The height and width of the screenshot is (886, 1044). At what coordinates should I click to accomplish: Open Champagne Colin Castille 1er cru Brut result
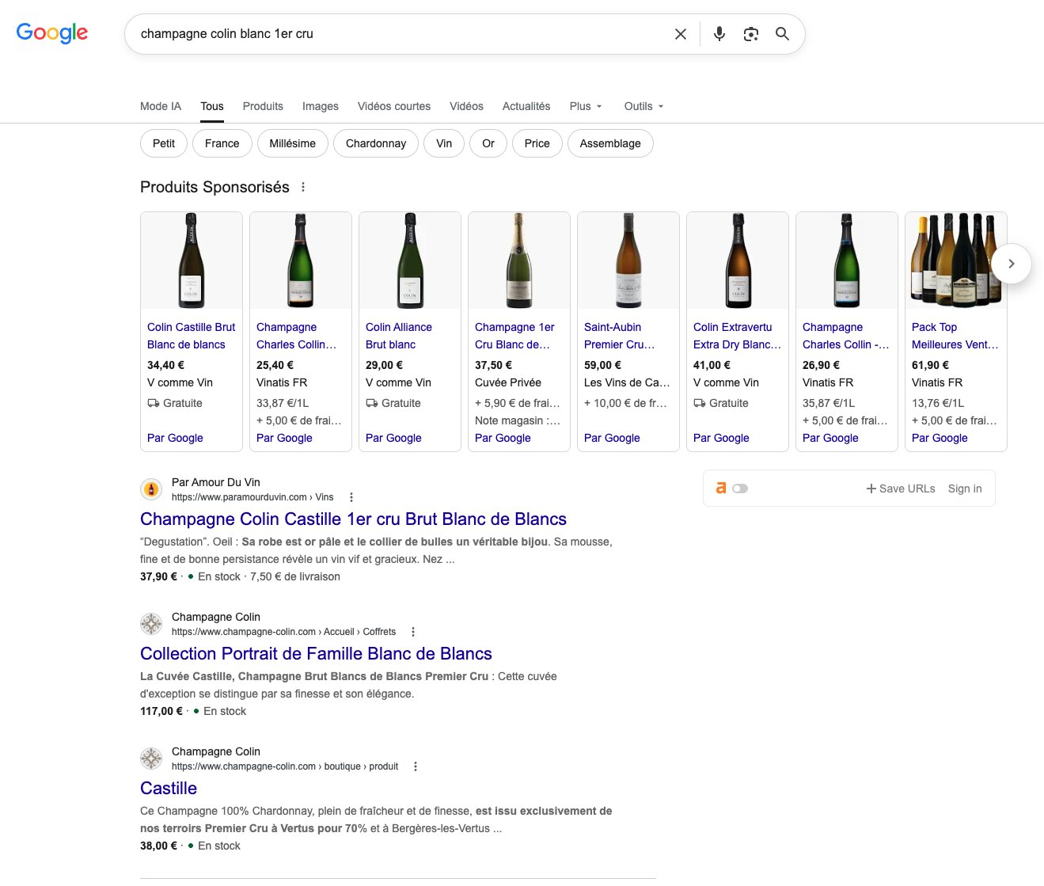(x=353, y=519)
